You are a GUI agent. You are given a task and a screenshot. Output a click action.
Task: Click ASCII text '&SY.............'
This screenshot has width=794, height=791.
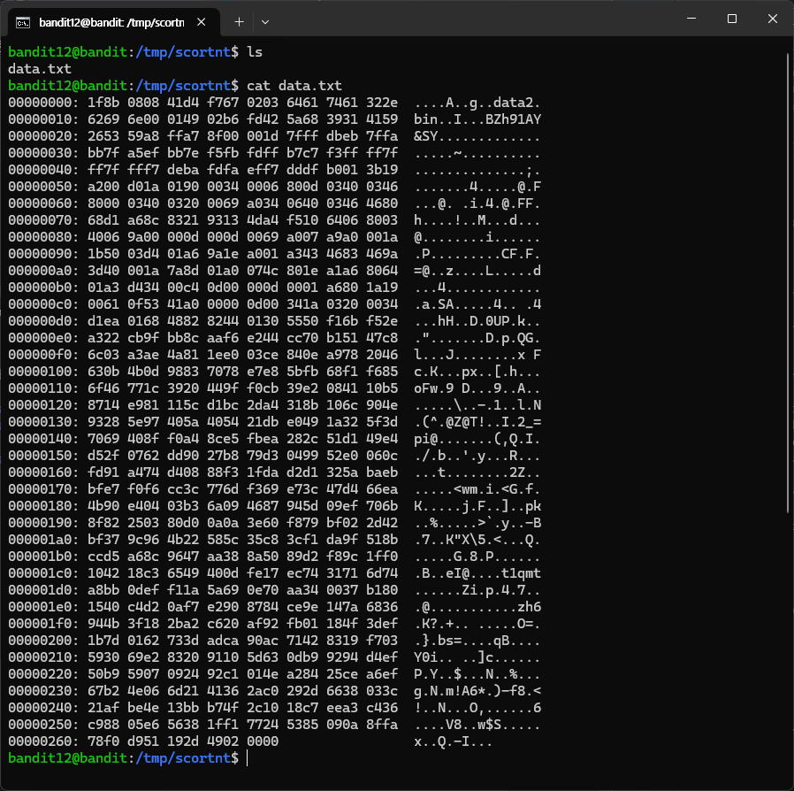click(x=477, y=135)
